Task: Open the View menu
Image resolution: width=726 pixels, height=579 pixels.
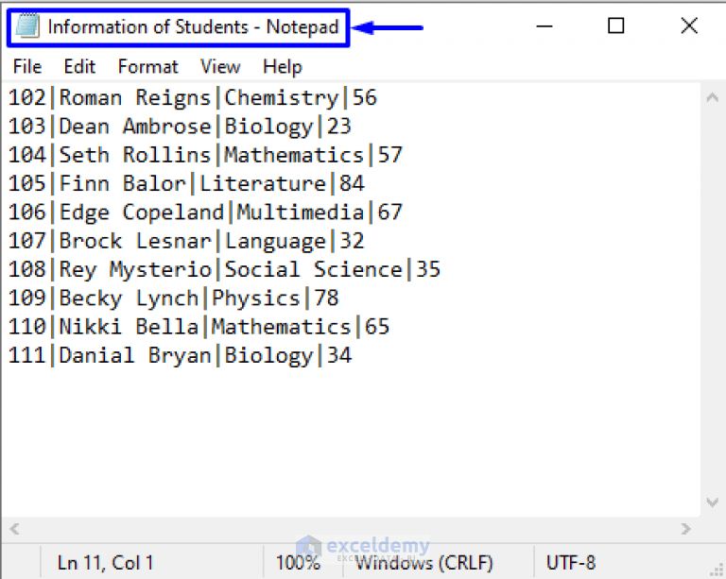Action: point(220,67)
